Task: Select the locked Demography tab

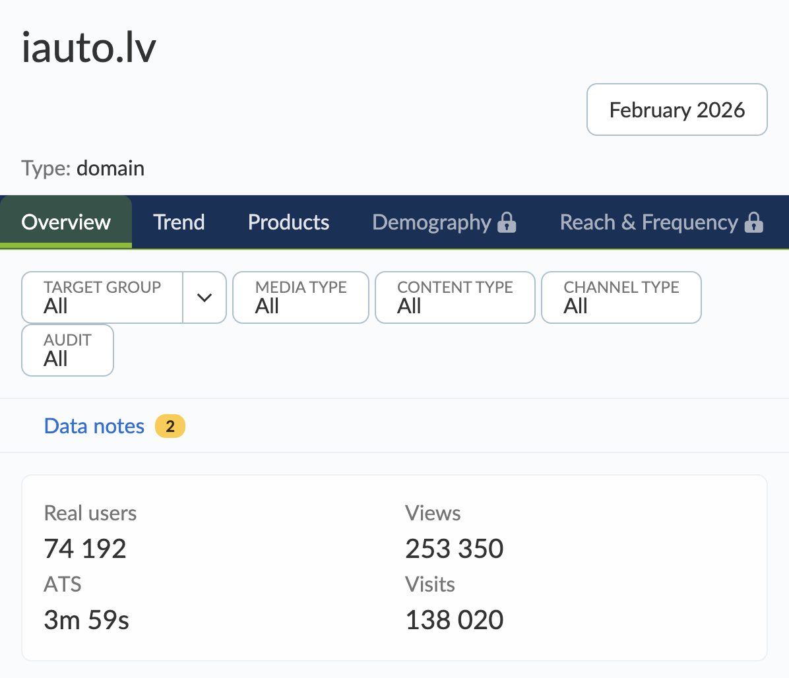Action: pyautogui.click(x=431, y=222)
